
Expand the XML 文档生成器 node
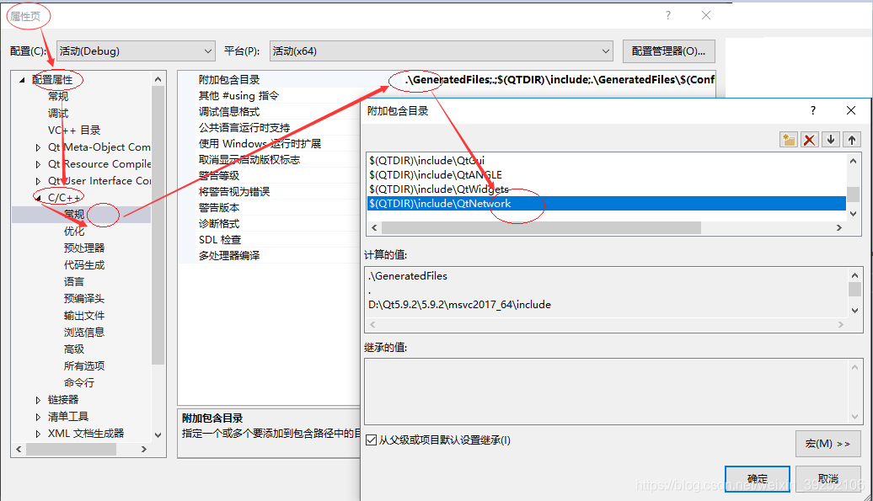click(x=38, y=434)
